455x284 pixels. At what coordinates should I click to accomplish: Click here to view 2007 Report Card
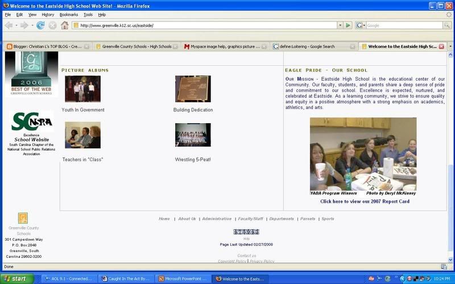click(x=365, y=202)
